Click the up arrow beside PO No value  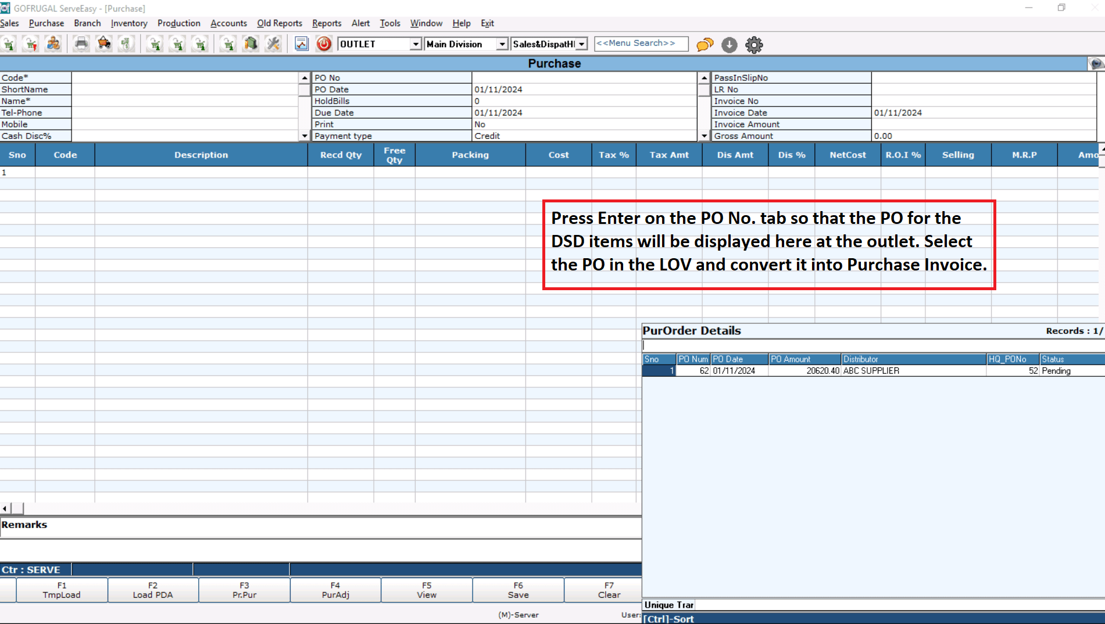[704, 78]
